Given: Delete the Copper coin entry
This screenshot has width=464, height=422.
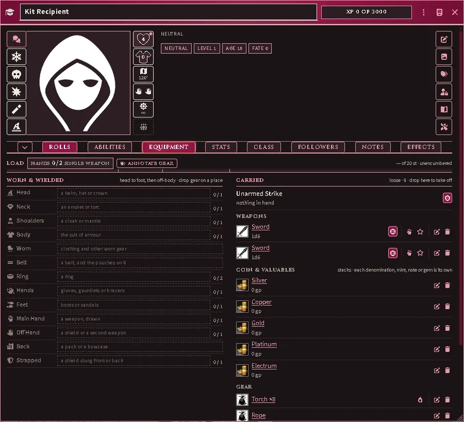Looking at the screenshot, I should pyautogui.click(x=448, y=307).
